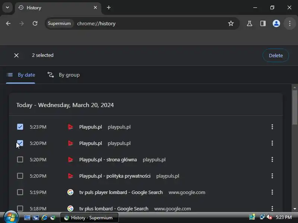Launch Supermium from quick launch icon
The height and width of the screenshot is (223, 298).
tap(53, 217)
